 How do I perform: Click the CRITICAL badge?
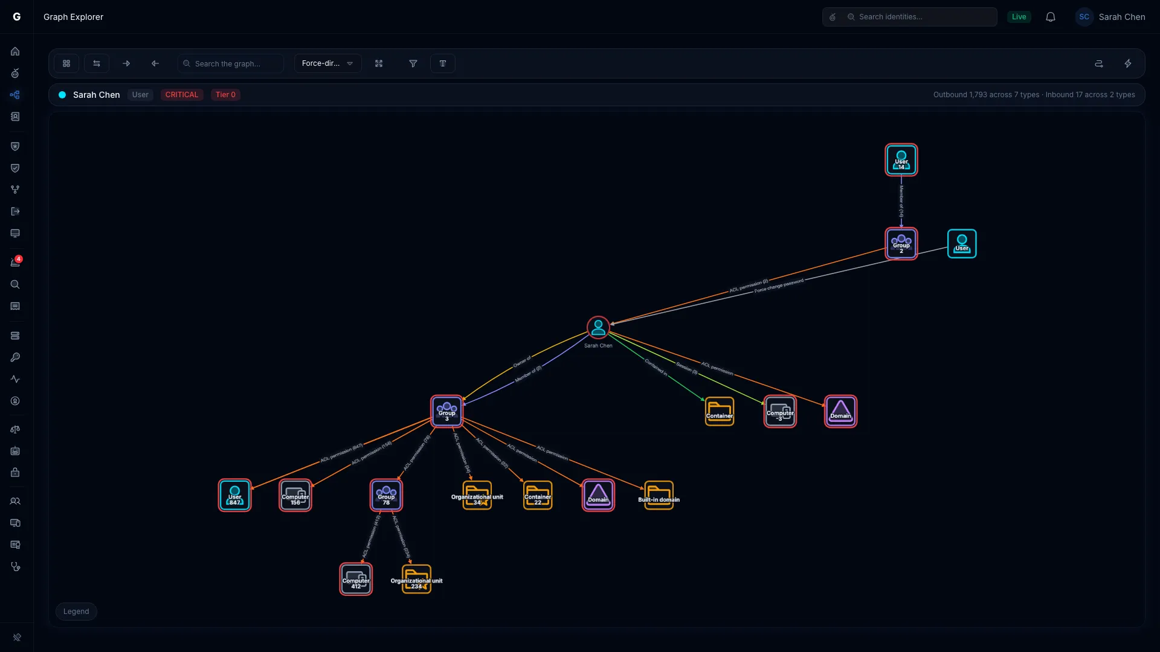click(x=182, y=95)
